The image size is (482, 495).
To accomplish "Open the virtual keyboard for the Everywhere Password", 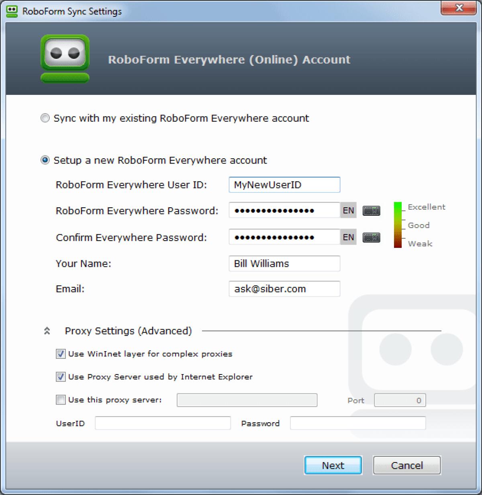I will coord(371,210).
